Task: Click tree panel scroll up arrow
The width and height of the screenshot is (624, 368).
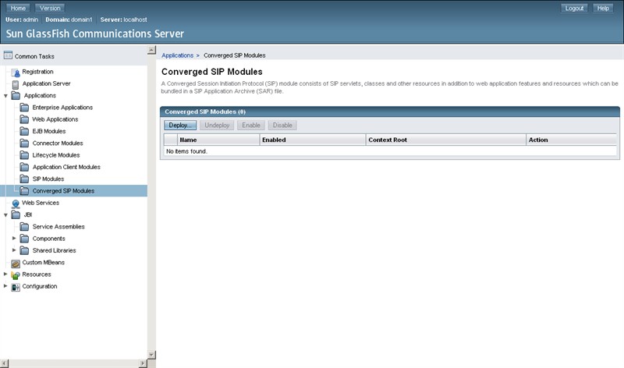Action: point(151,50)
